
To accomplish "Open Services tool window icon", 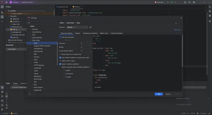I will [2, 92].
